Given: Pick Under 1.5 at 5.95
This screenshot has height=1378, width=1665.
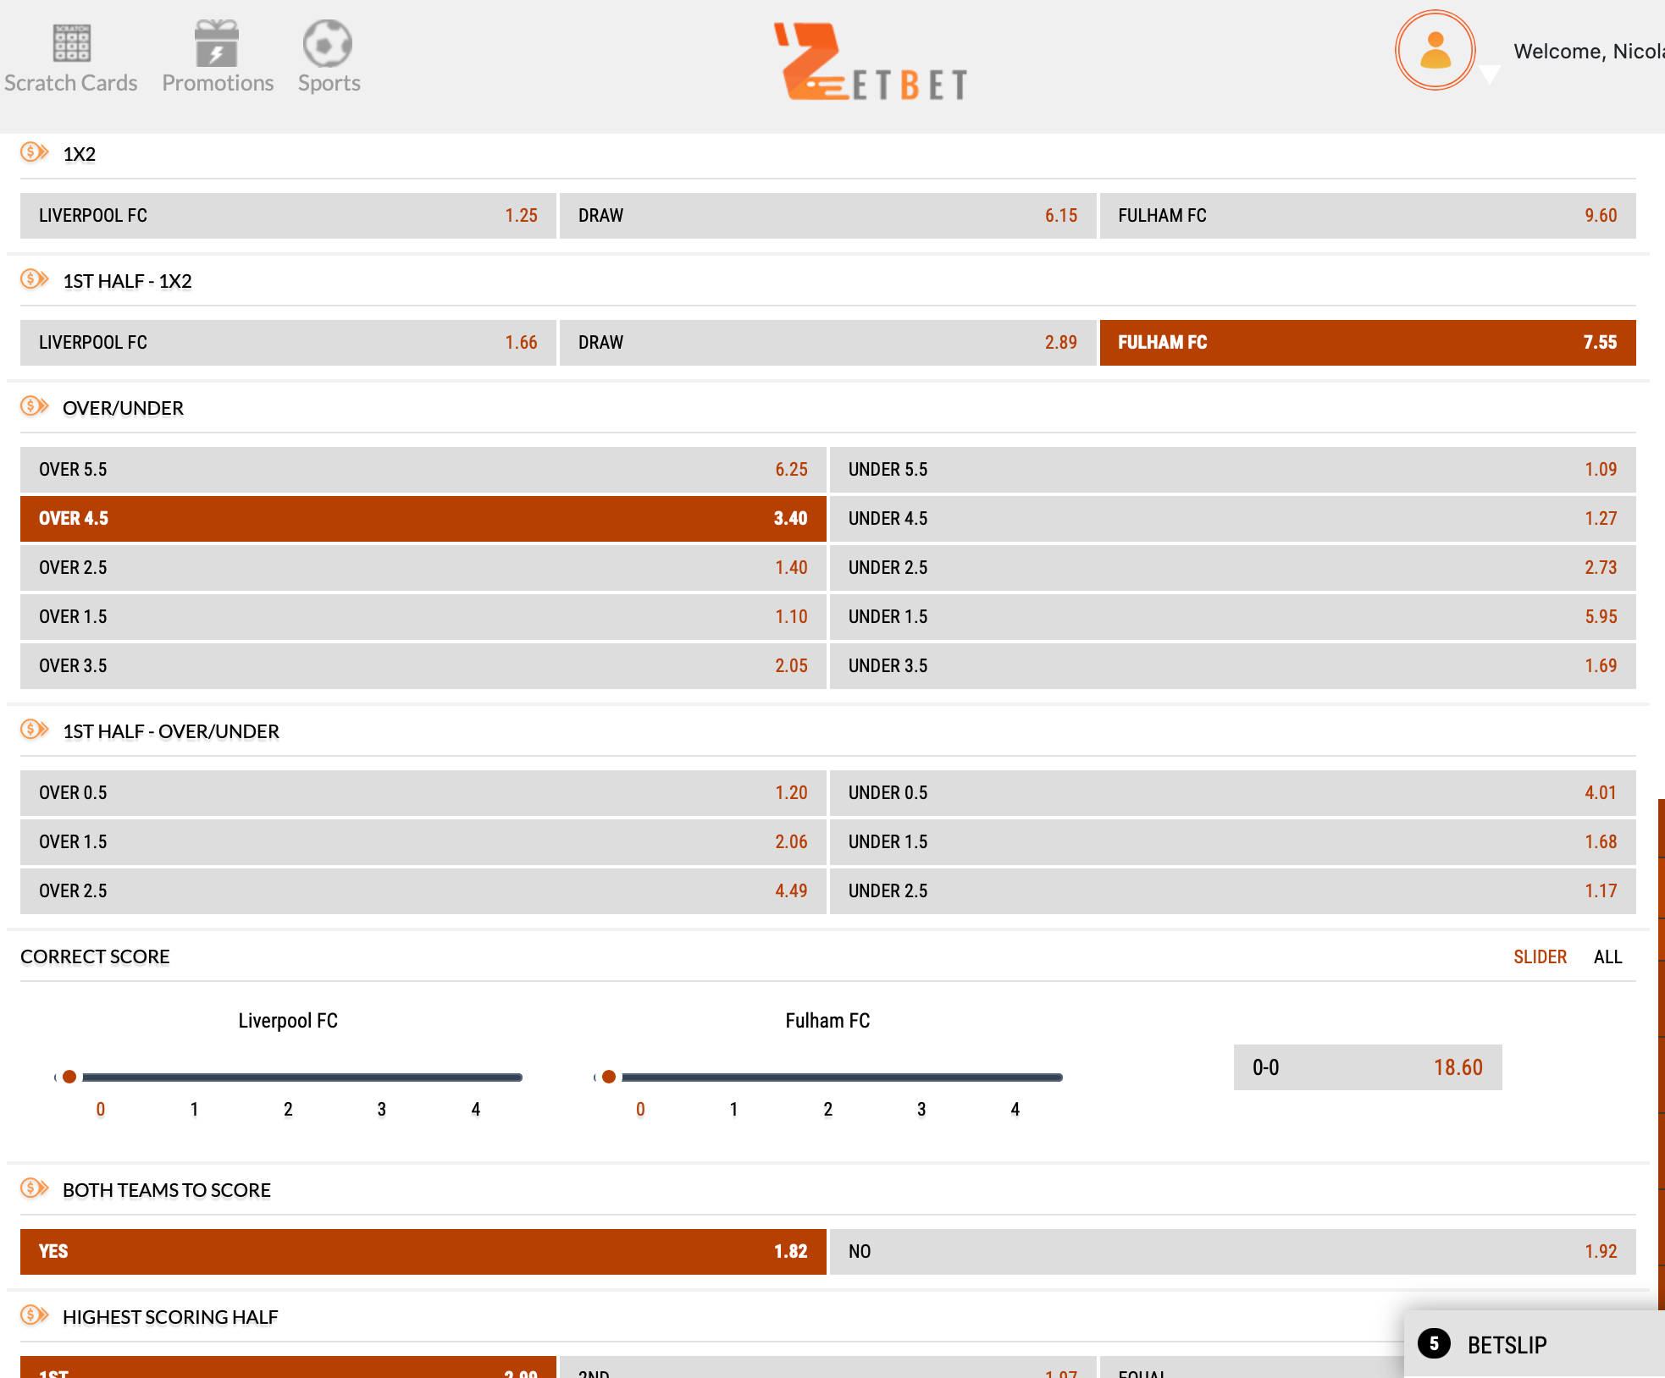Looking at the screenshot, I should coord(1233,617).
